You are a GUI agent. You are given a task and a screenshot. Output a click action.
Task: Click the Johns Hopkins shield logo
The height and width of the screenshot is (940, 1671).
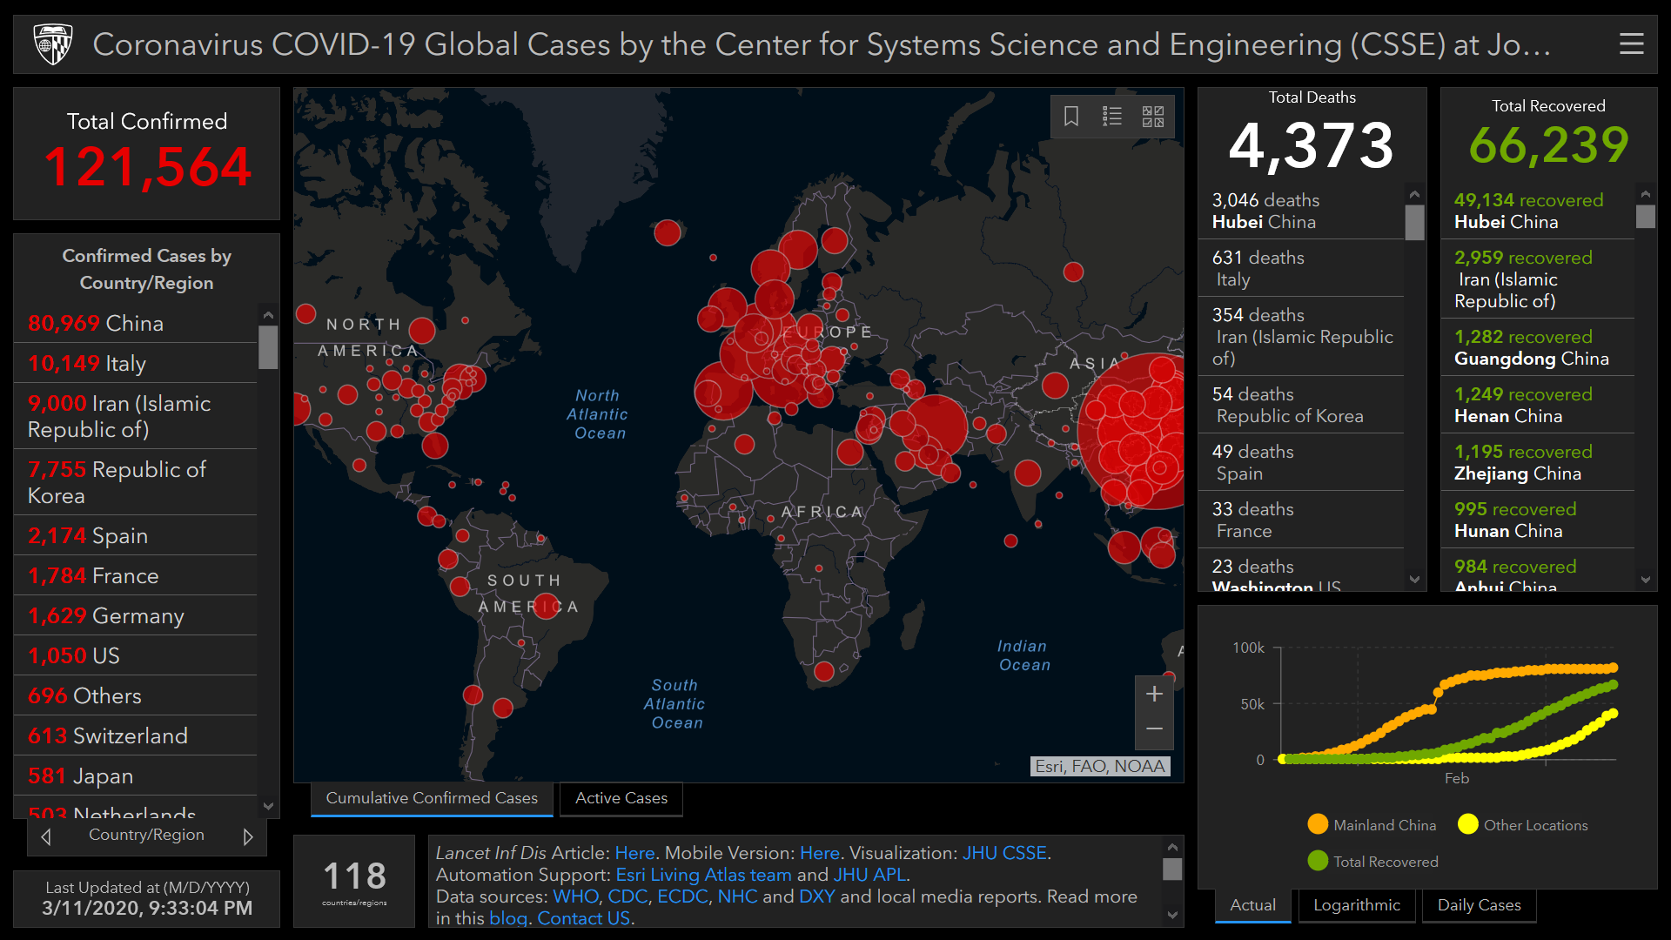(x=52, y=44)
